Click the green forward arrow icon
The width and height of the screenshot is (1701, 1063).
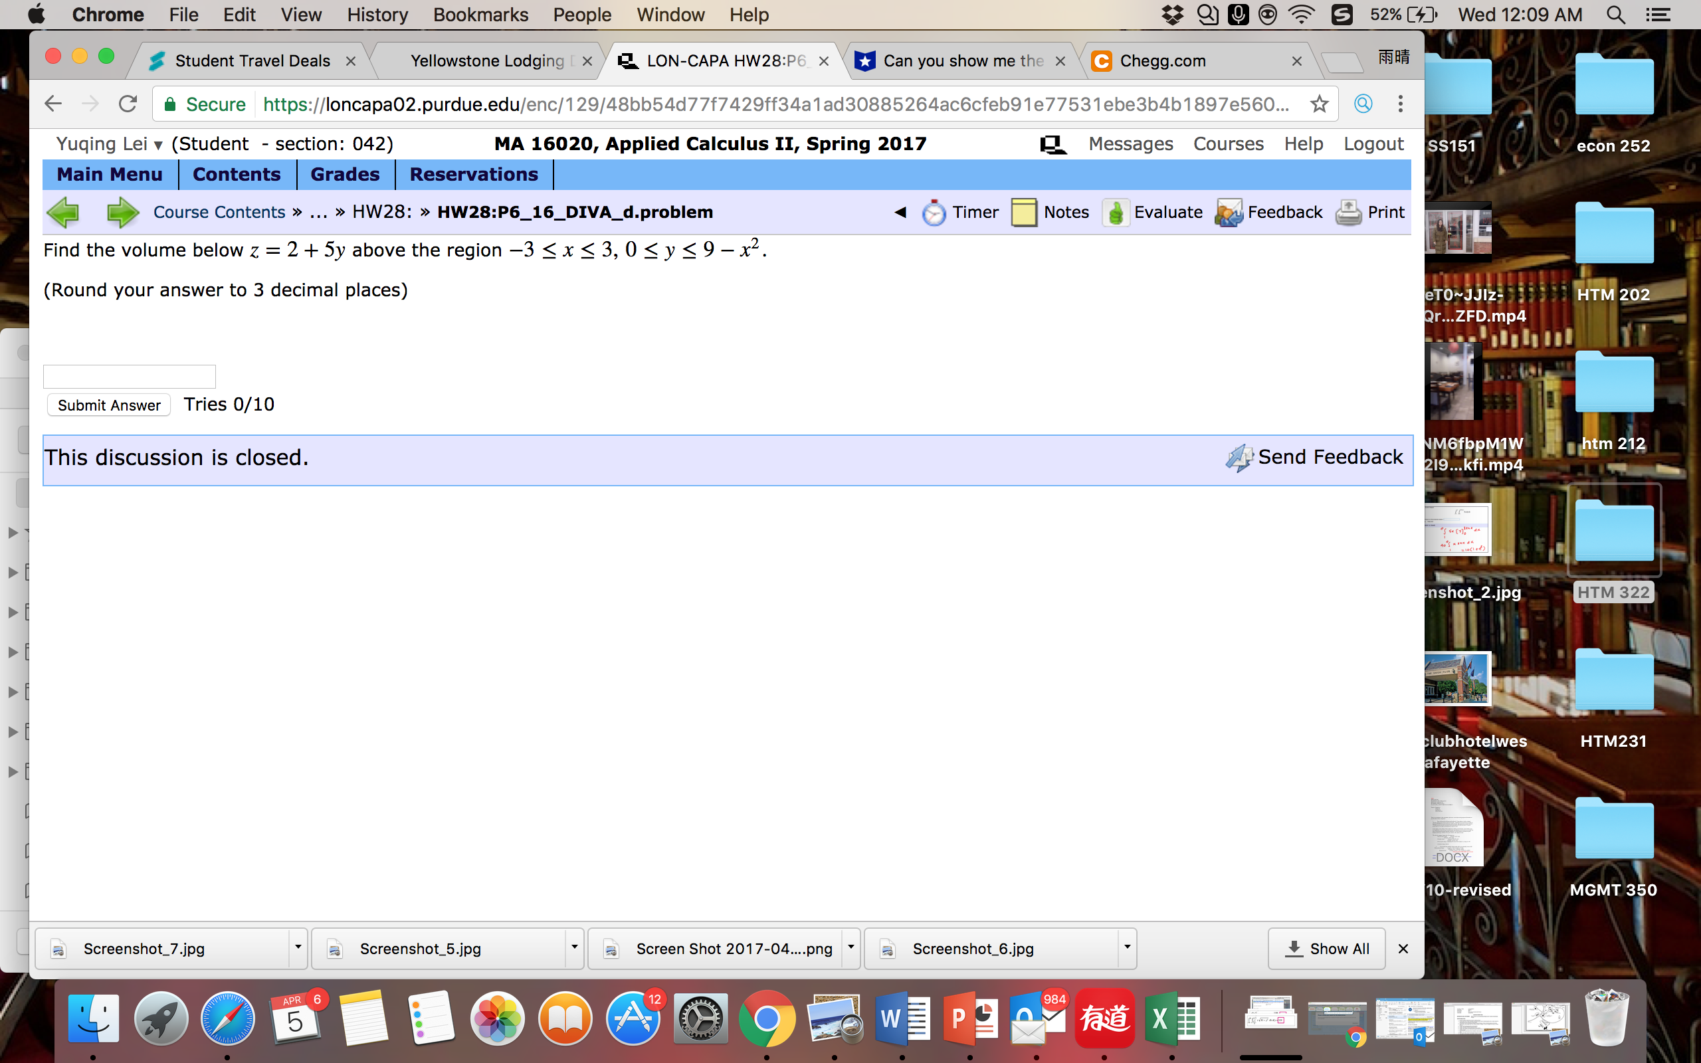122,213
